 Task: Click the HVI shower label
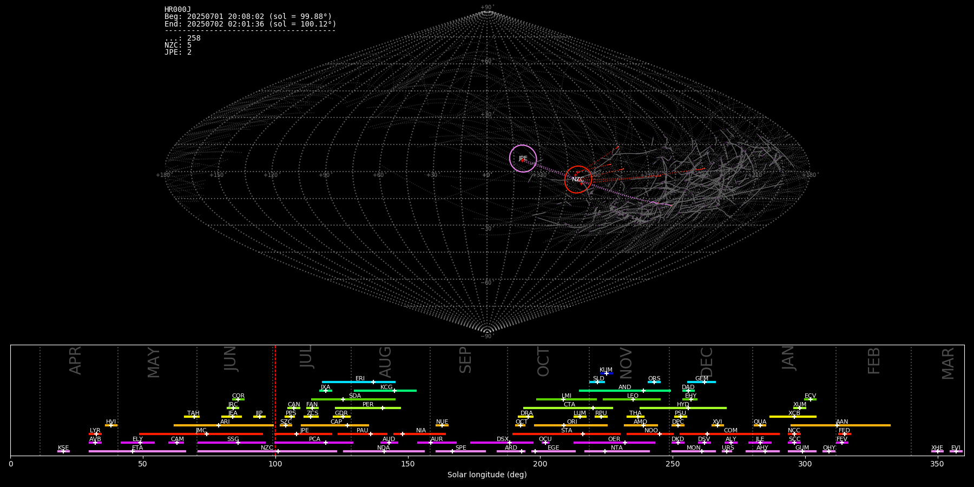(x=111, y=422)
